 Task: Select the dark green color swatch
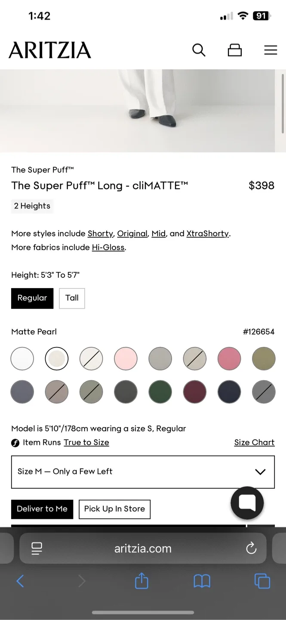160,392
